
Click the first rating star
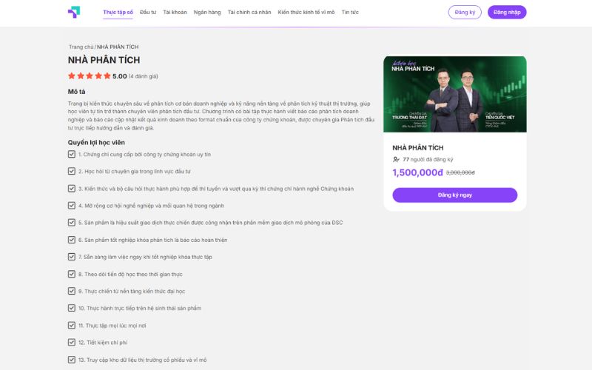point(72,76)
